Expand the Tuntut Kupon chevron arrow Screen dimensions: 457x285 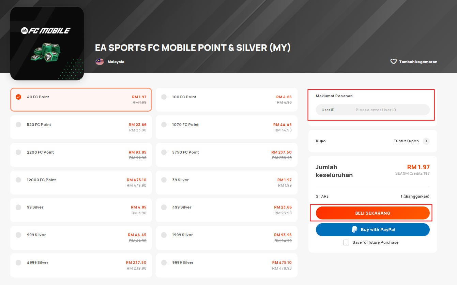pos(426,141)
